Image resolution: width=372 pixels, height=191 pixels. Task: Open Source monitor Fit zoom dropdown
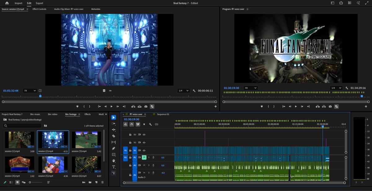pyautogui.click(x=30, y=91)
